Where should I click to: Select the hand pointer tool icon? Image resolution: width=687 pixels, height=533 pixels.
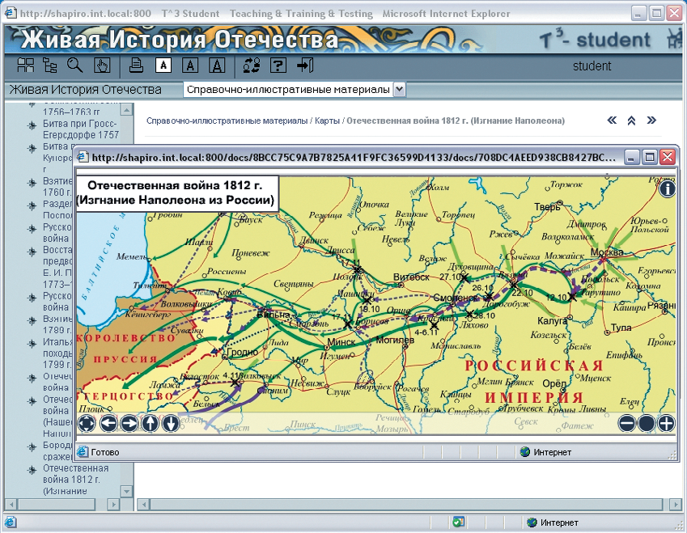point(101,66)
